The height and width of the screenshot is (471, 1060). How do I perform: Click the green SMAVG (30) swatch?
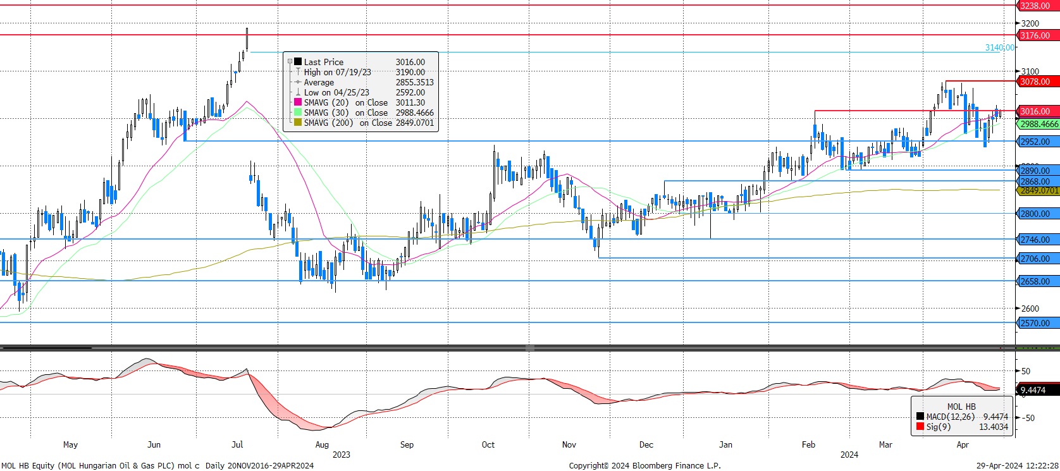click(x=298, y=113)
